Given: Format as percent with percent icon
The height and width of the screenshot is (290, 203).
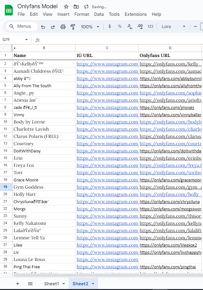Looking at the screenshot, I should pyautogui.click(x=120, y=26).
